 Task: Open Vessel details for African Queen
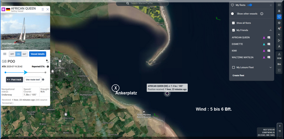(x=38, y=54)
